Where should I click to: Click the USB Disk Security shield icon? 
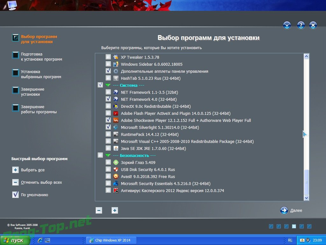tap(116, 169)
